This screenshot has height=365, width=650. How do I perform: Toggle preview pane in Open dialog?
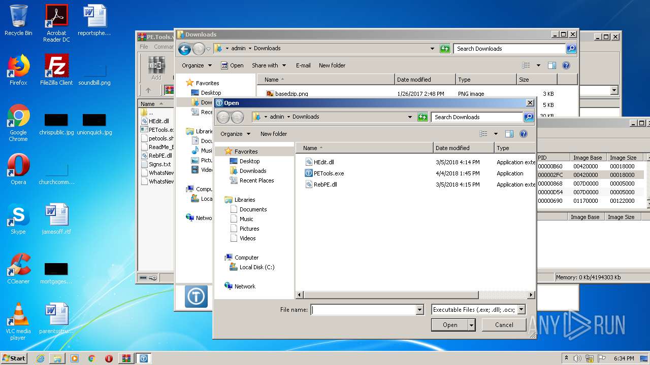509,134
